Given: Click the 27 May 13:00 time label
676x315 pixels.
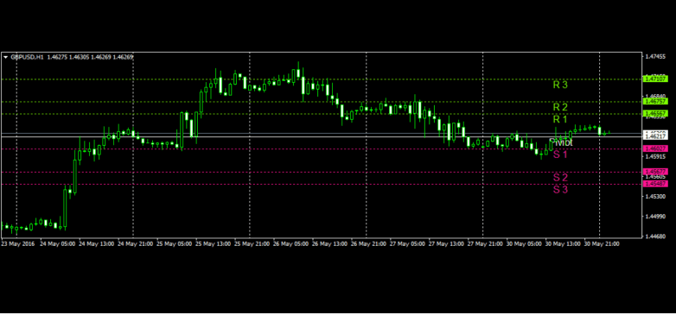Looking at the screenshot, I should (446, 244).
